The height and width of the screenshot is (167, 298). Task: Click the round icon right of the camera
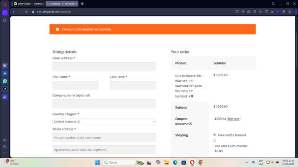pos(255,12)
